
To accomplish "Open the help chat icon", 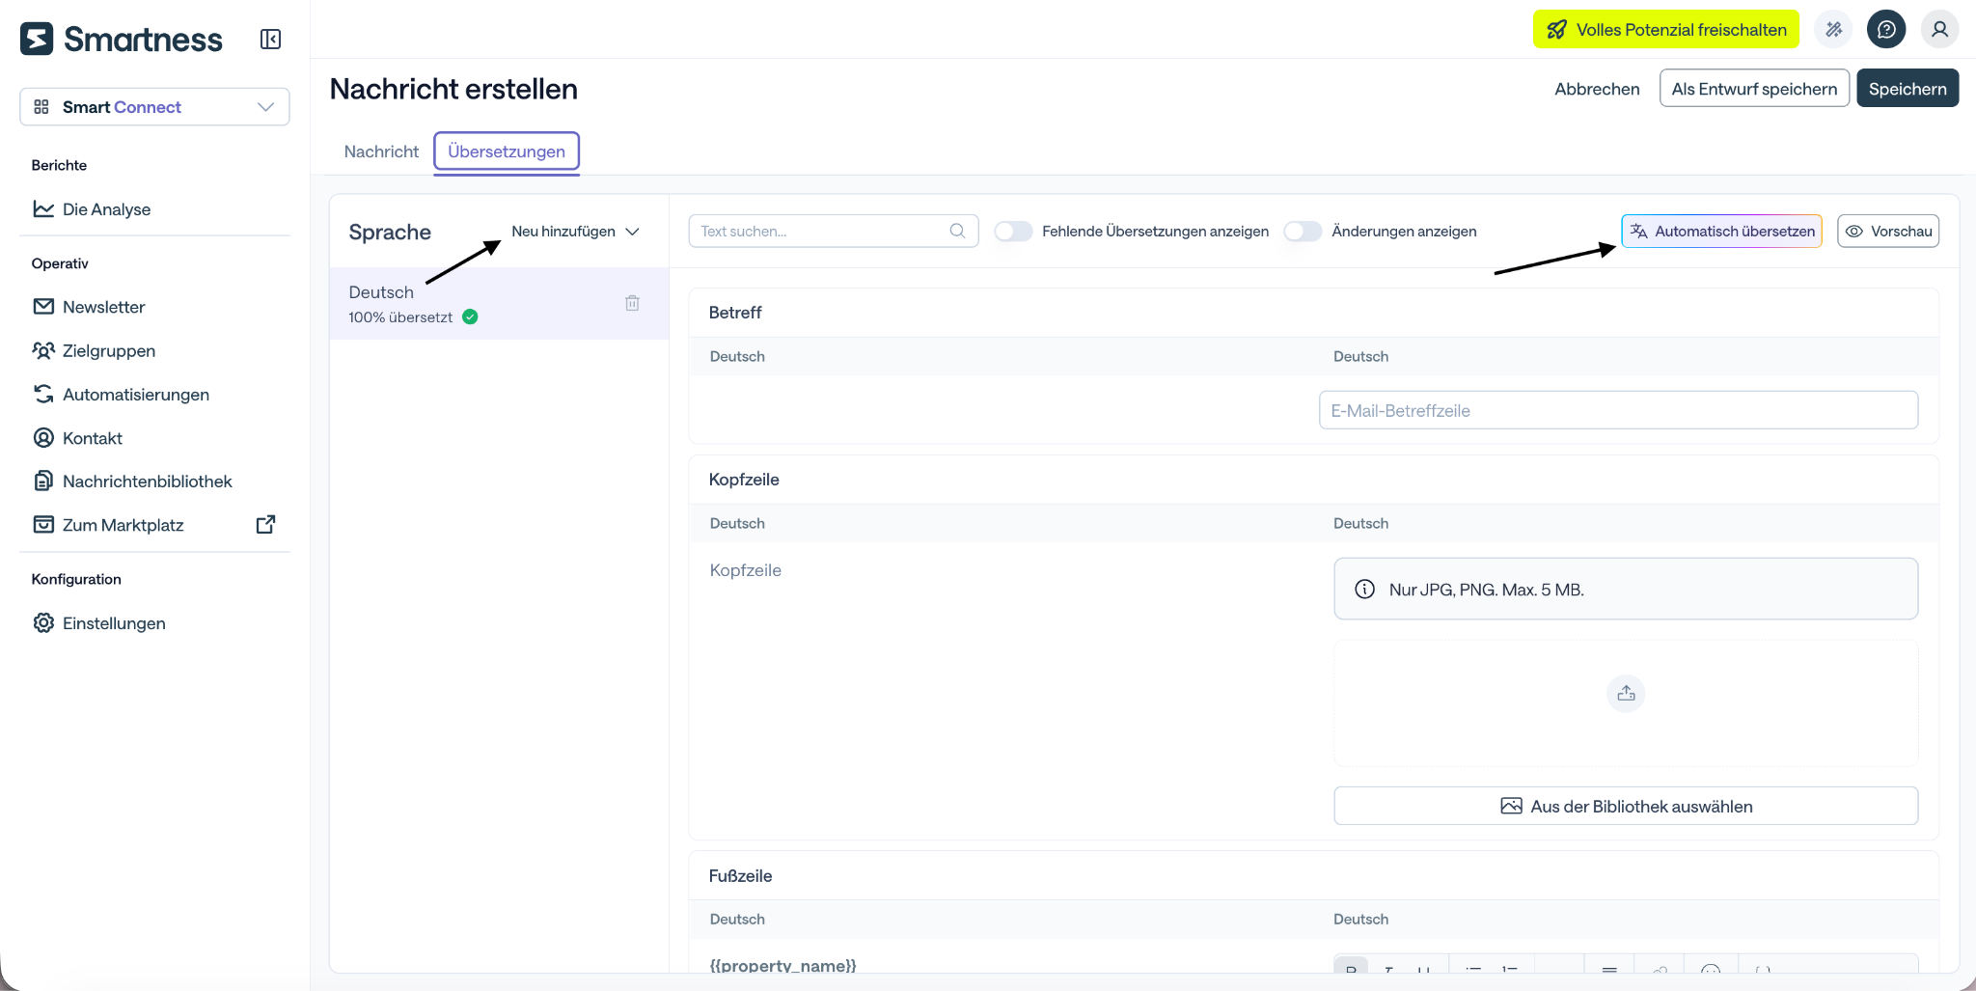I will (1886, 30).
